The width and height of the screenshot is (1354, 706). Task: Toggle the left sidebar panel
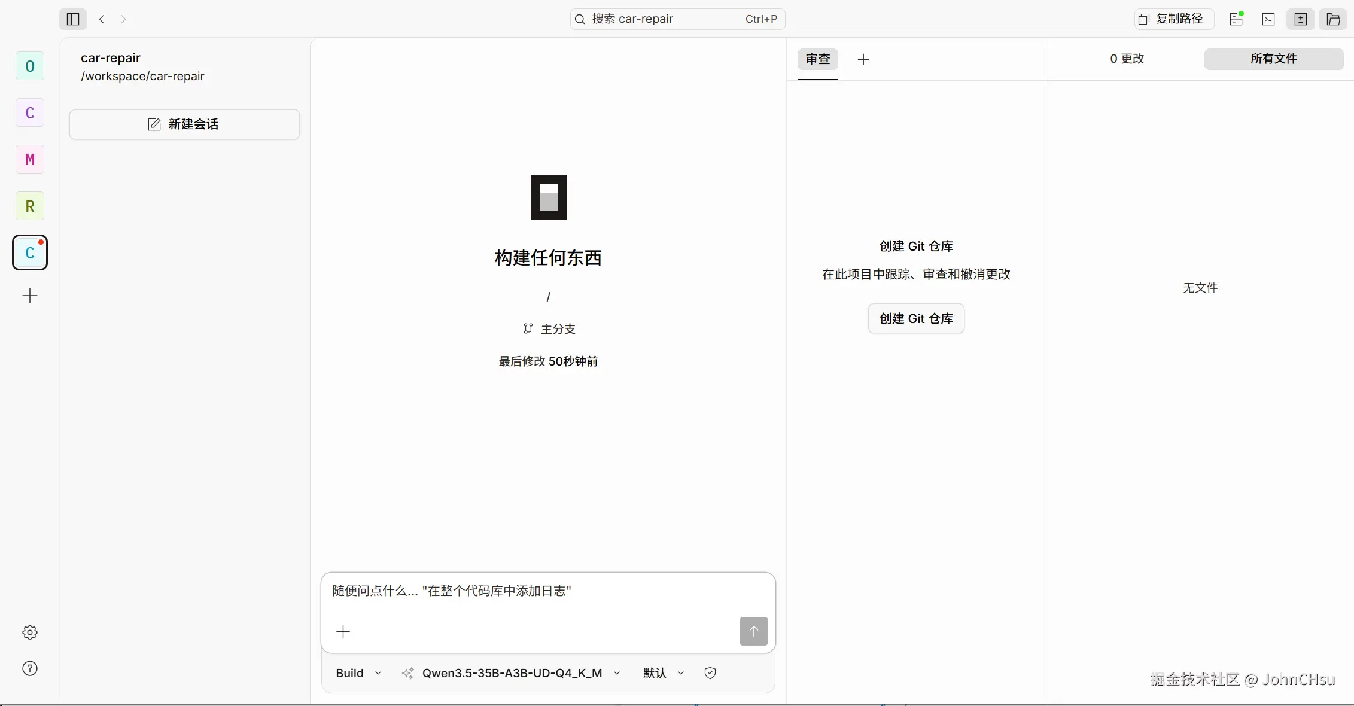pos(73,19)
